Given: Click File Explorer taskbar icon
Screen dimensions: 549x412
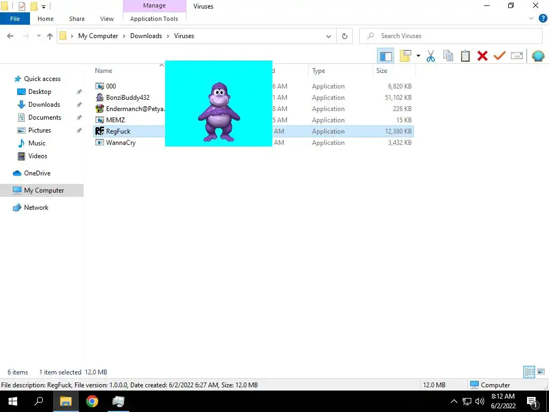Looking at the screenshot, I should 65,401.
